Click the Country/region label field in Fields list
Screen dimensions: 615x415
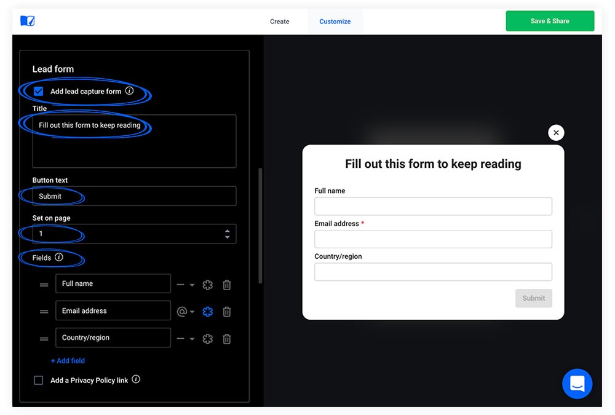(113, 338)
